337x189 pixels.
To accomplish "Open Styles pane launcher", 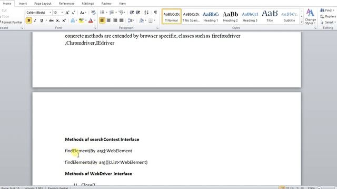I will tap(315, 28).
